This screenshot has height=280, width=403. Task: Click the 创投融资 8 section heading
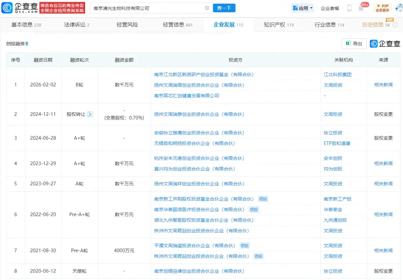pyautogui.click(x=17, y=44)
